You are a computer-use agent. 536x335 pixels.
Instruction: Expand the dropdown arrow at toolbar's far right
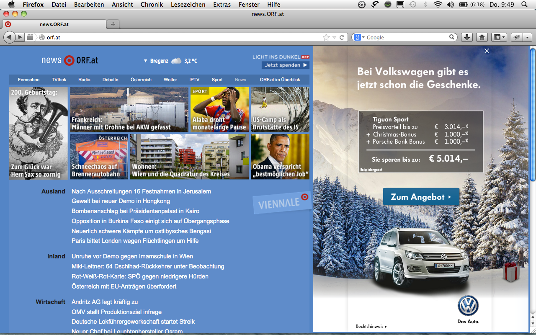click(x=527, y=37)
